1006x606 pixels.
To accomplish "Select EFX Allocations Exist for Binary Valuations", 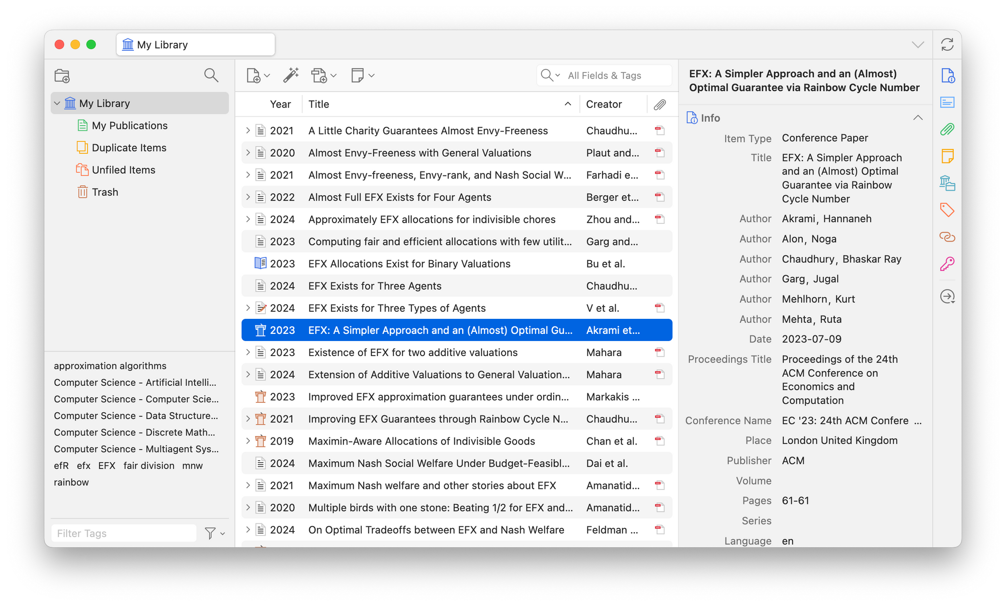I will (x=457, y=264).
